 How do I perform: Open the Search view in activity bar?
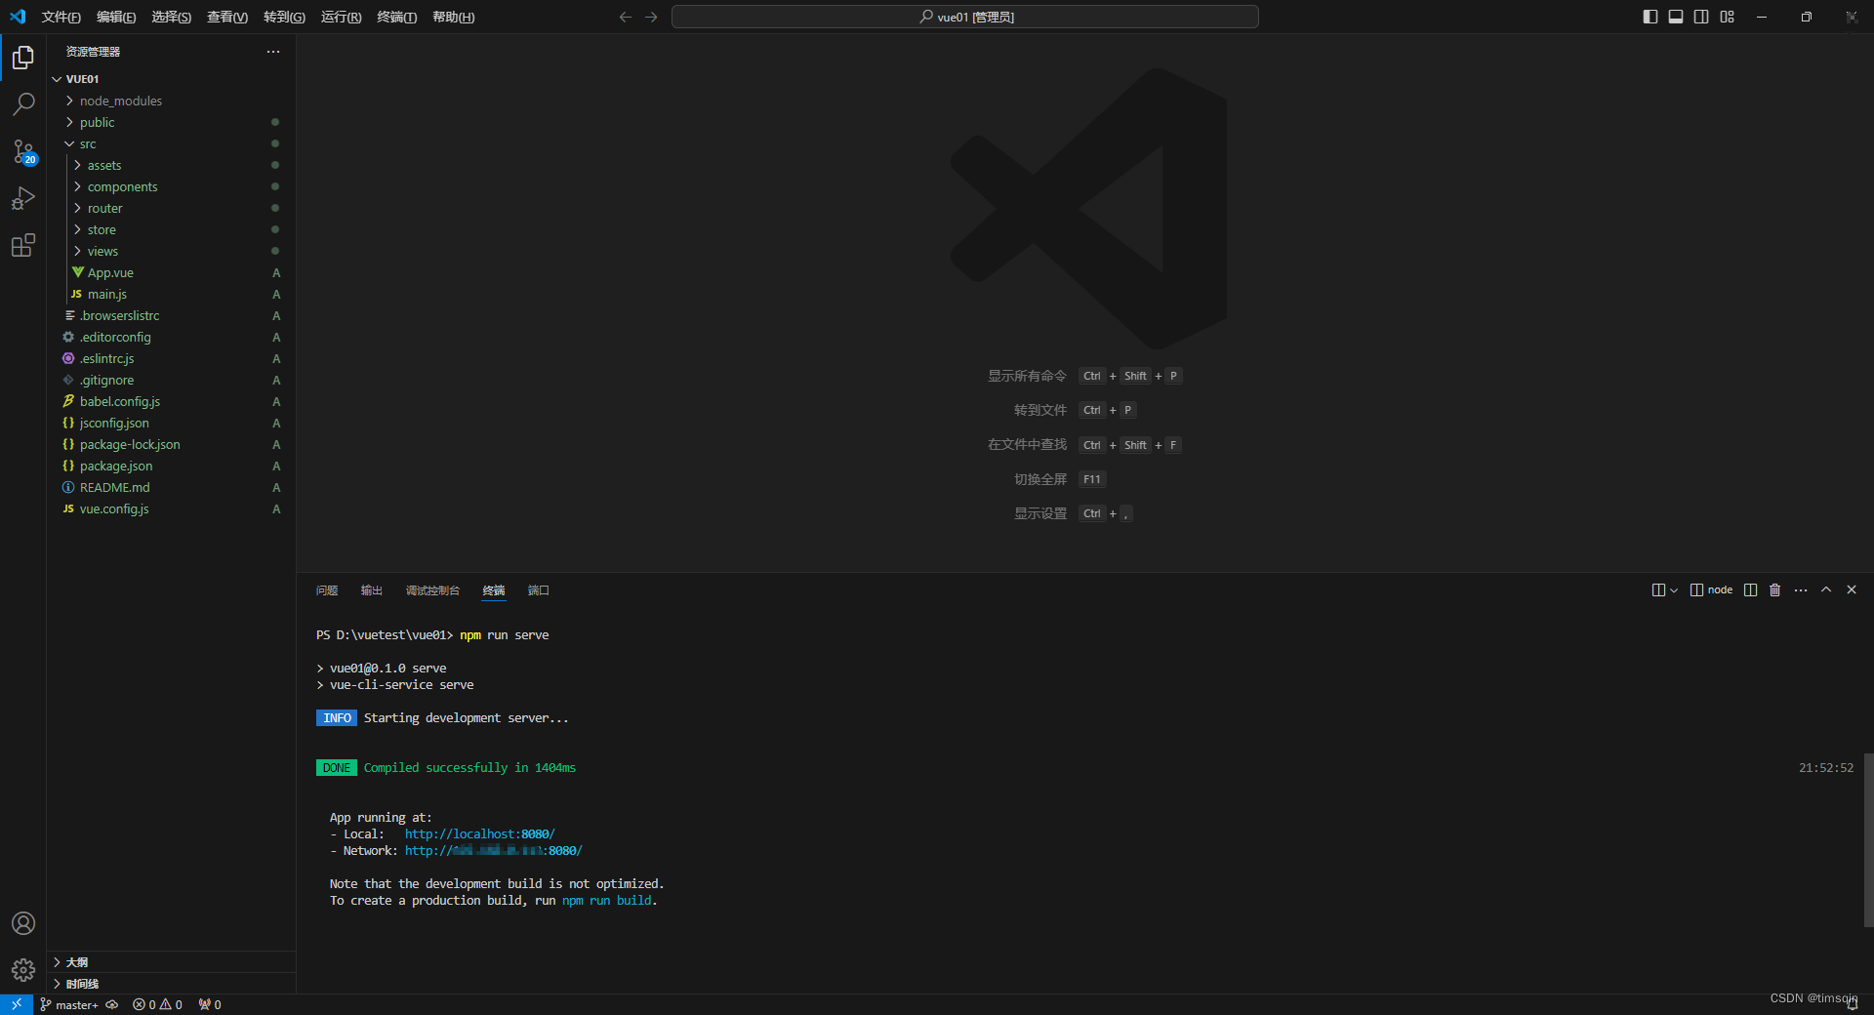point(23,103)
